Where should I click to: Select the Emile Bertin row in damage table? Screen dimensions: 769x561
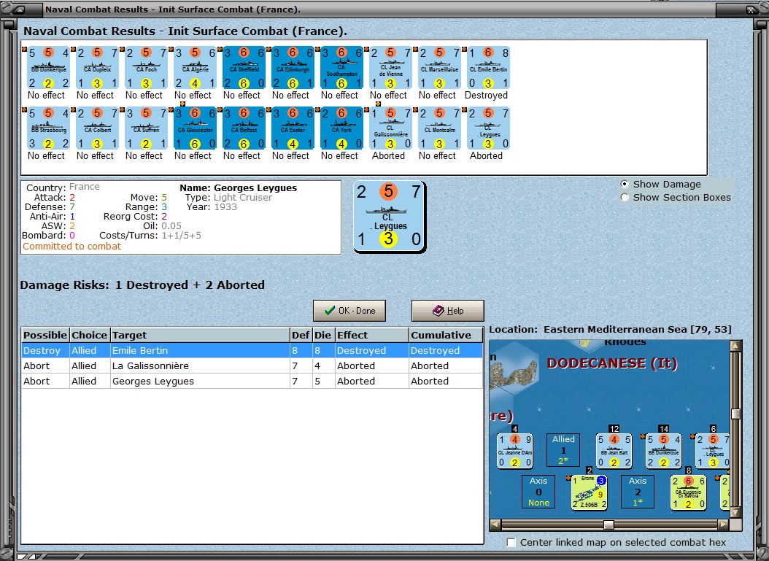tap(252, 351)
